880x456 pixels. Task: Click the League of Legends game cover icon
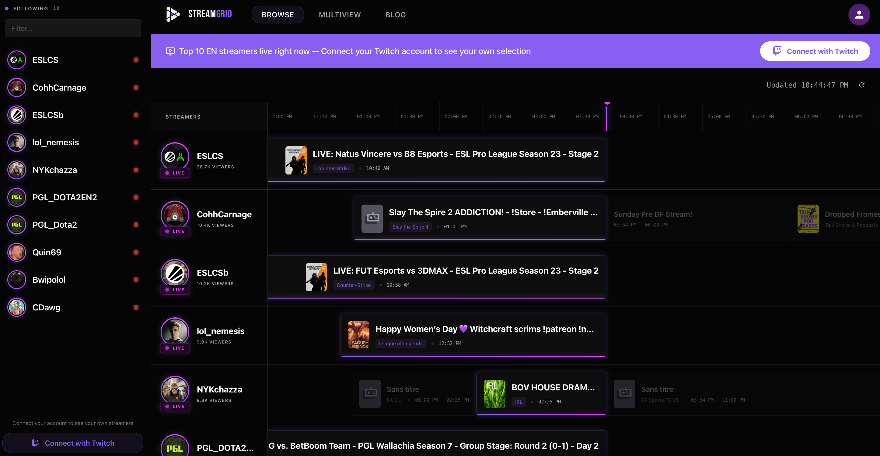coord(358,335)
